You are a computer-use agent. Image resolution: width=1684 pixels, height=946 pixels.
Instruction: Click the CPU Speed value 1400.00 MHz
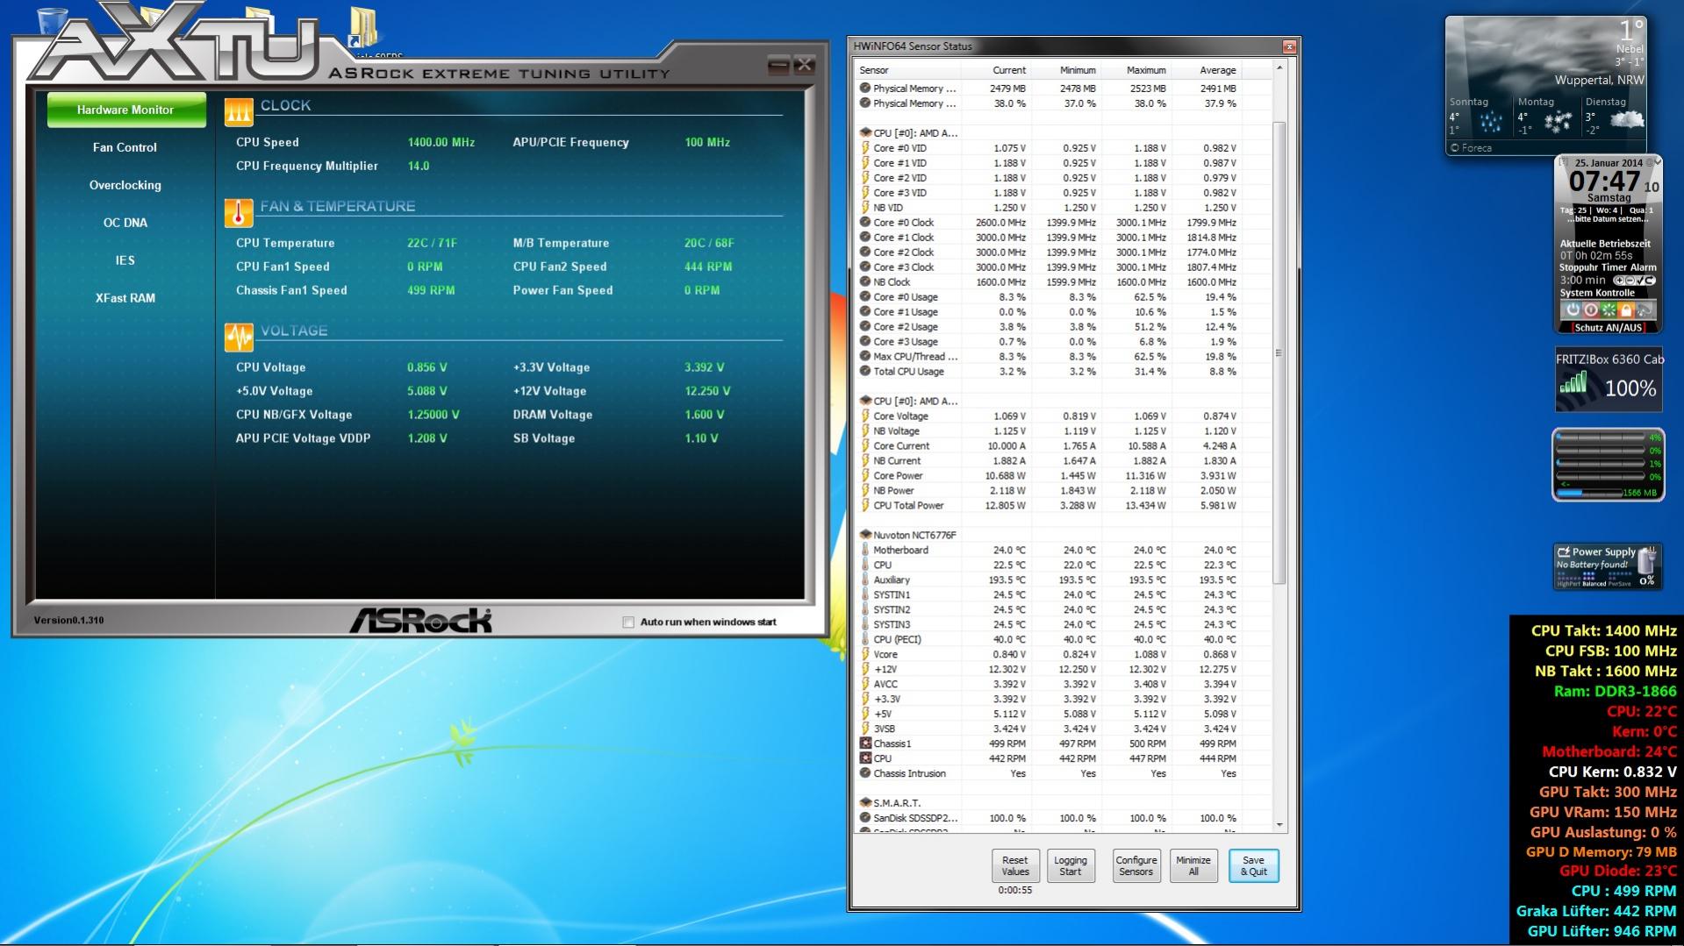[441, 142]
